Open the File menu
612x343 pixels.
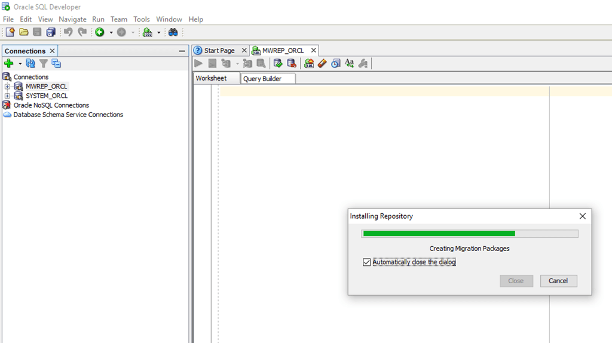tap(8, 19)
